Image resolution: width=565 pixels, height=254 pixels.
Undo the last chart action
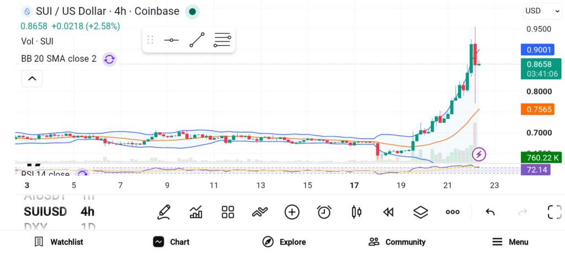490,212
